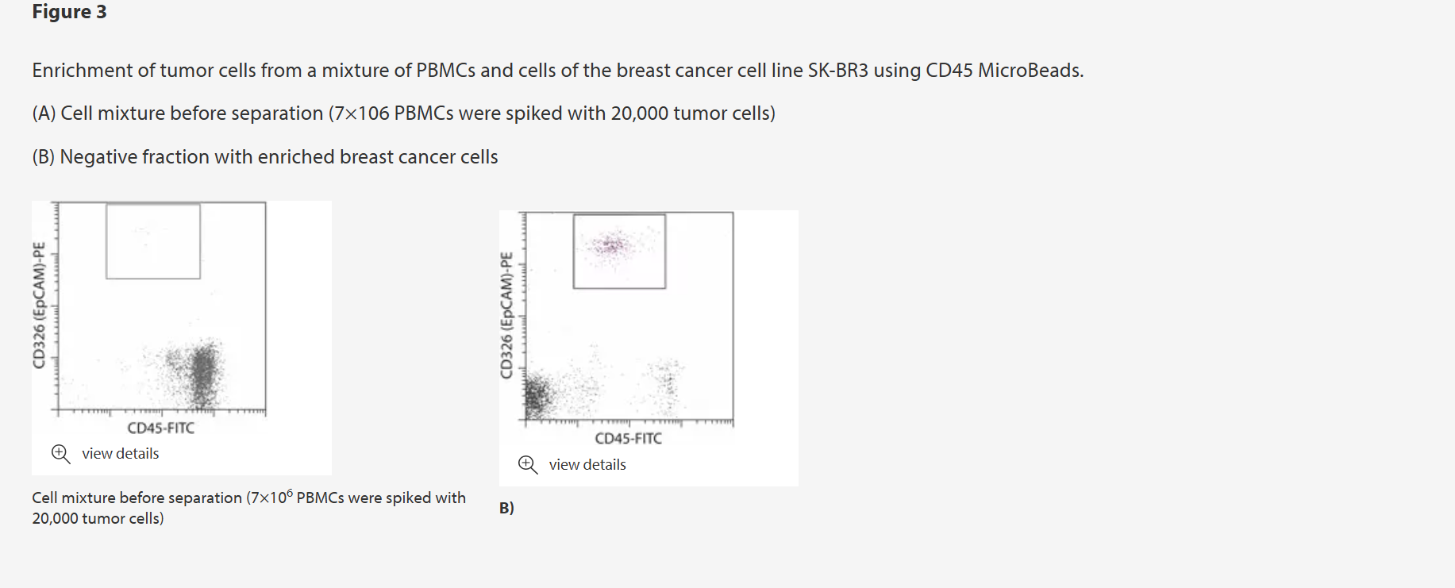1455x588 pixels.
Task: Click the "(B) Negative fraction" text line
Action: point(265,157)
